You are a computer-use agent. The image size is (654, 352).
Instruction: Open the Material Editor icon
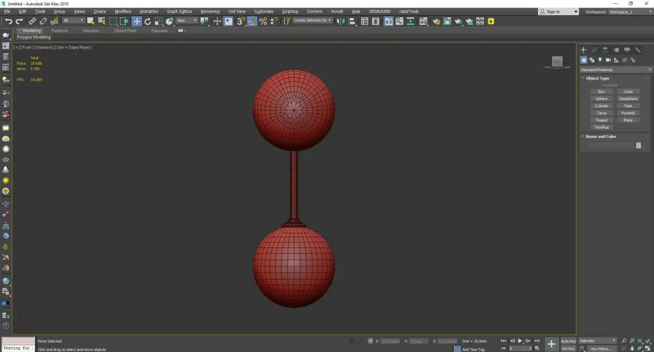(423, 21)
